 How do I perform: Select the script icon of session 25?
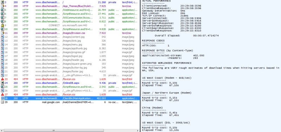[x=2, y=87]
